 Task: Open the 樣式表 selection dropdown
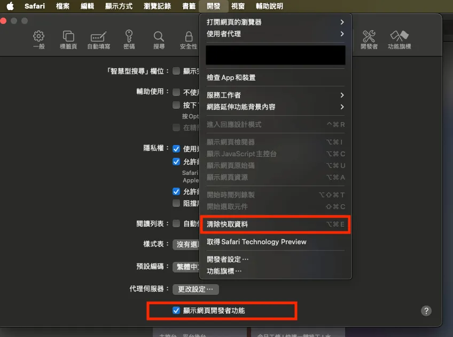tap(186, 245)
